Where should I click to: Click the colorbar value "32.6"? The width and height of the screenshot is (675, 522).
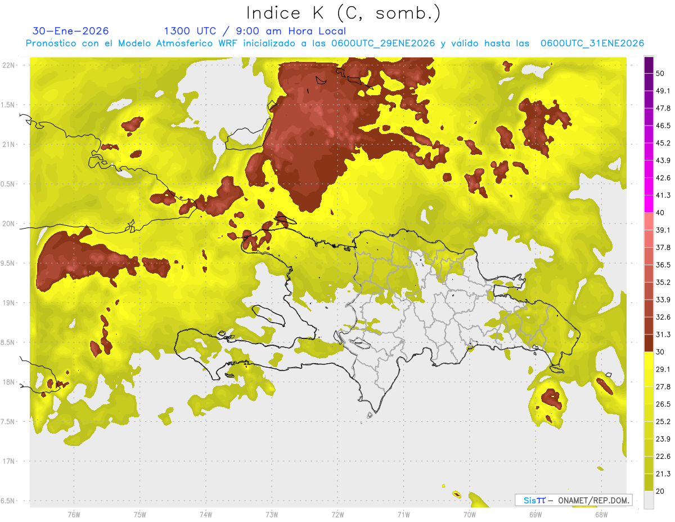663,317
